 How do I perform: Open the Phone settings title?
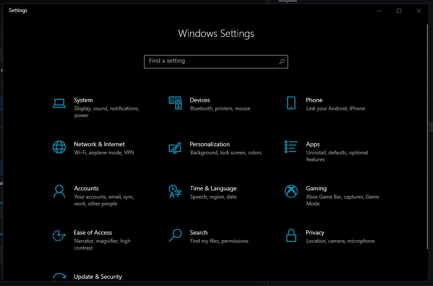coord(314,100)
